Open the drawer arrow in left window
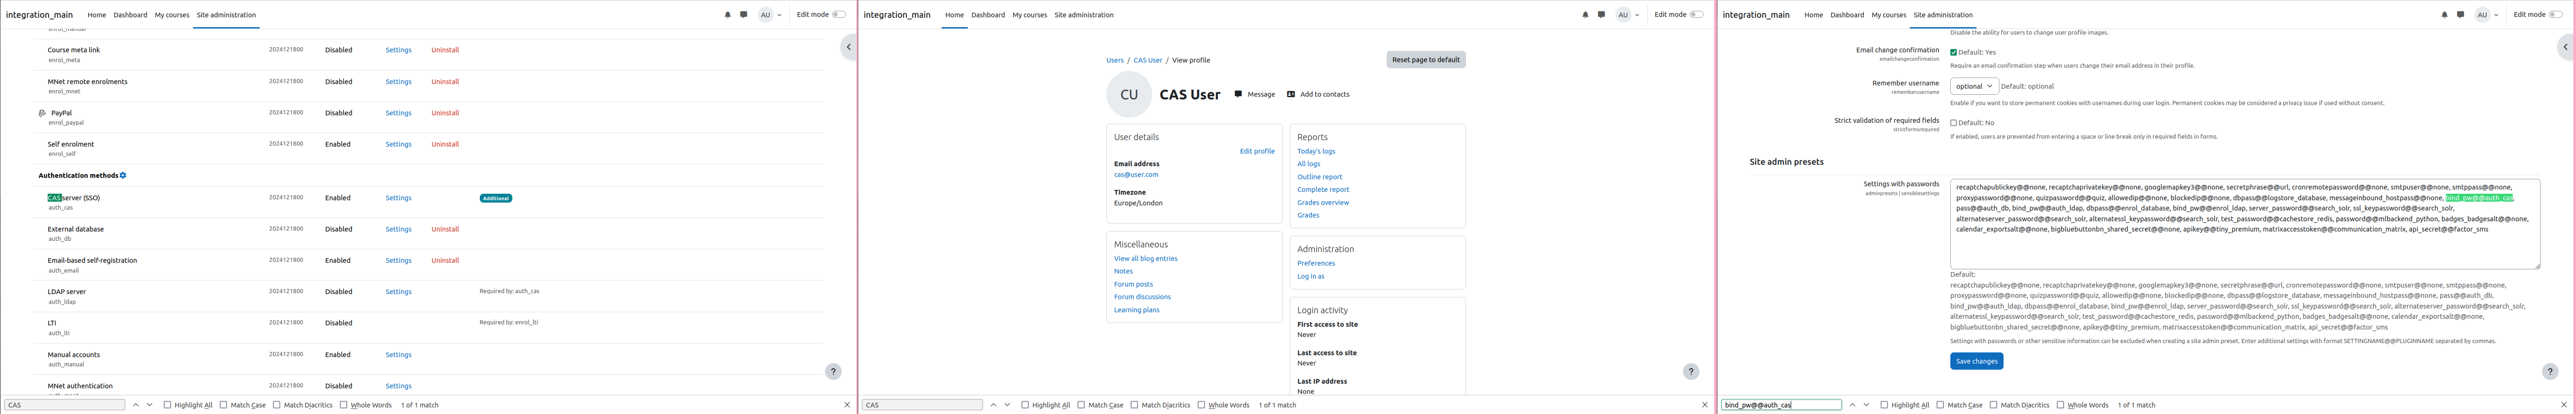Viewport: 2576px width, 414px height. point(848,47)
